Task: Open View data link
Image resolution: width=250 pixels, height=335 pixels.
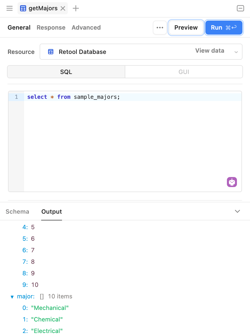Action: (x=210, y=51)
